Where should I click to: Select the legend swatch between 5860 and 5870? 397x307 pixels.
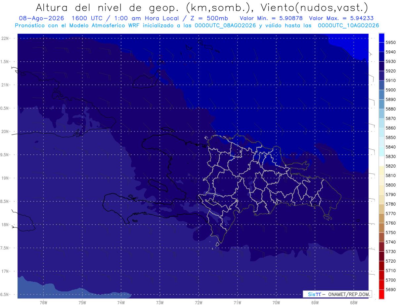[x=381, y=123]
